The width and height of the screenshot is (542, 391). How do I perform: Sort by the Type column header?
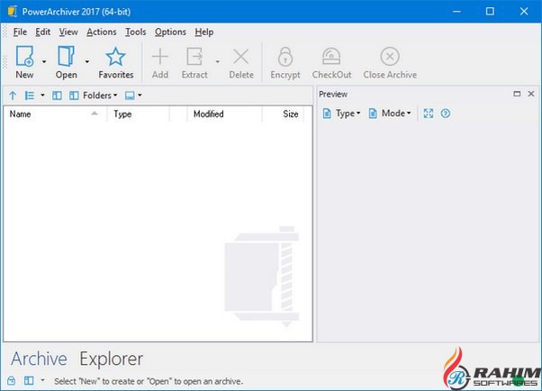point(139,114)
